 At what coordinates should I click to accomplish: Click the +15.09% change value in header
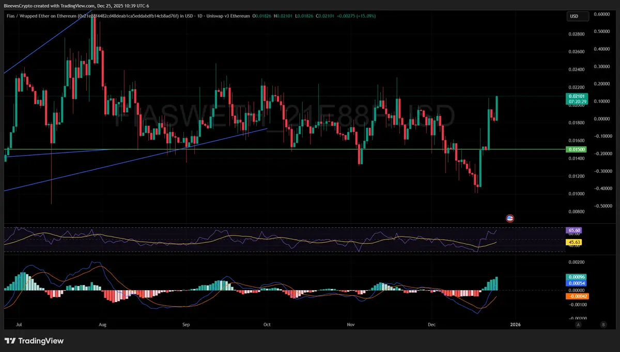[367, 16]
